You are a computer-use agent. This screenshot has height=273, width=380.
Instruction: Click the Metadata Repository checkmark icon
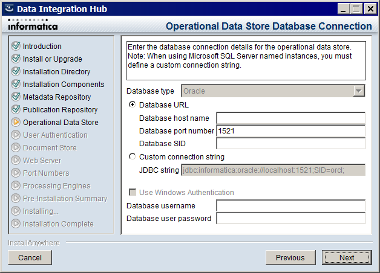[16, 97]
